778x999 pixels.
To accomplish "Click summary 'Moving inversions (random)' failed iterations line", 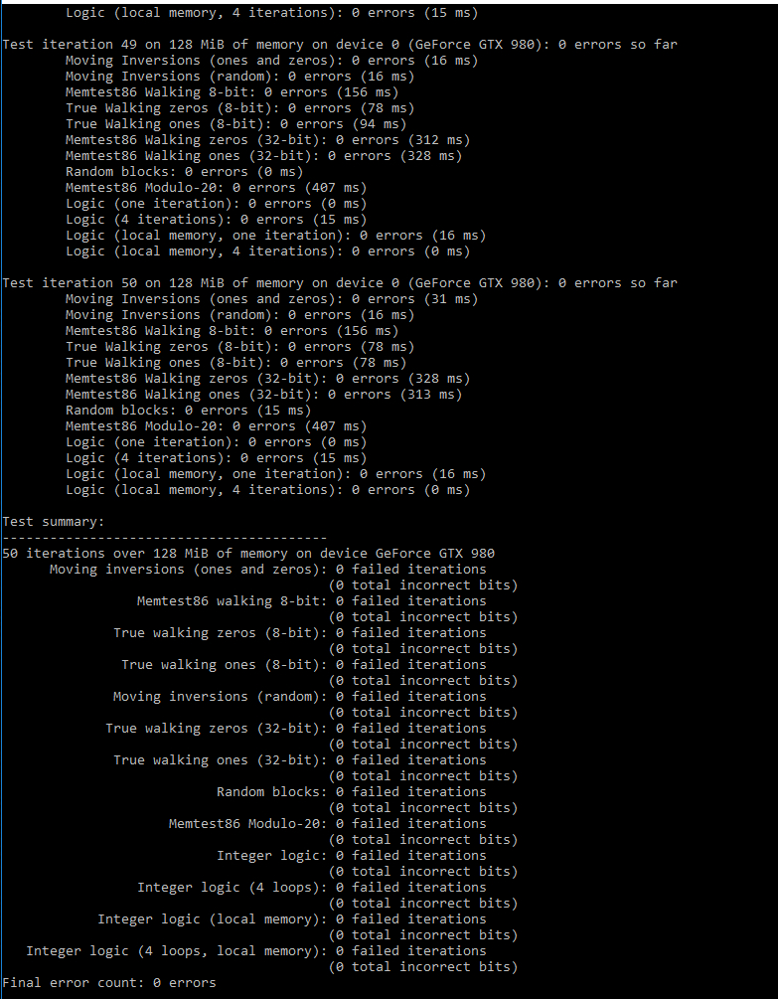I will coord(300,697).
